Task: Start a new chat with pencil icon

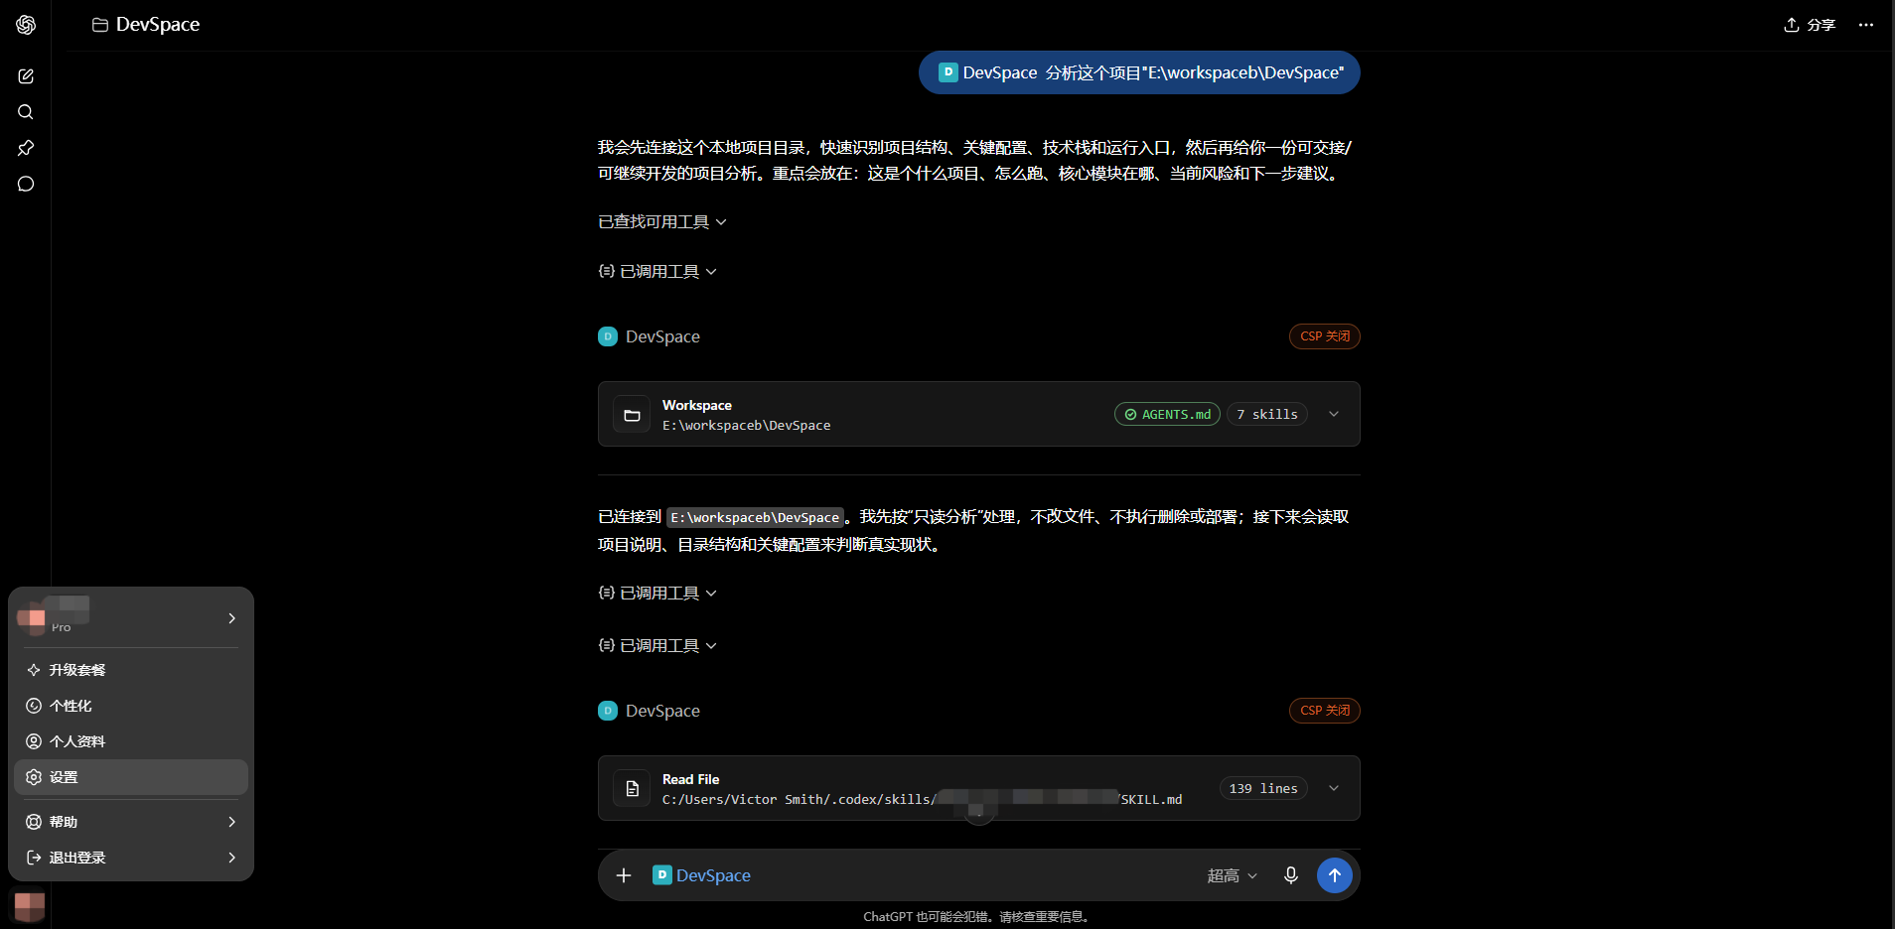Action: tap(26, 76)
